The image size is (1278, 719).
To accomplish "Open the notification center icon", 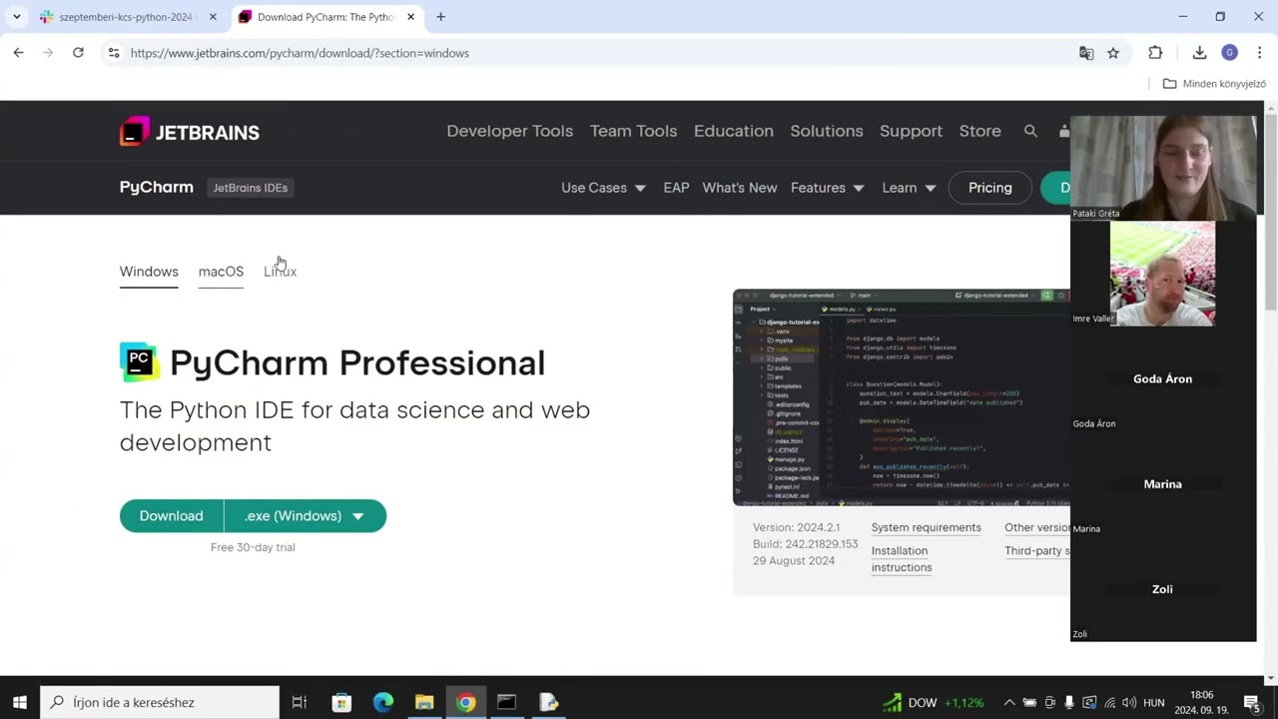I will point(1251,702).
